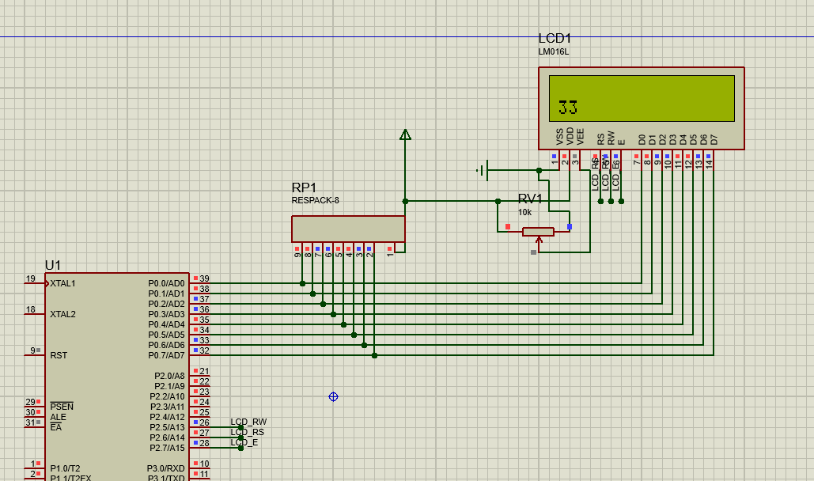Click the origin marker crosshair on the canvas
Image resolution: width=814 pixels, height=481 pixels.
[333, 396]
